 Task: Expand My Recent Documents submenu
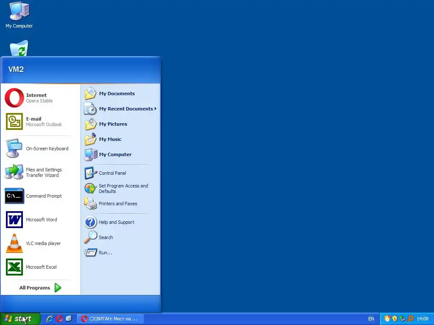click(x=121, y=109)
